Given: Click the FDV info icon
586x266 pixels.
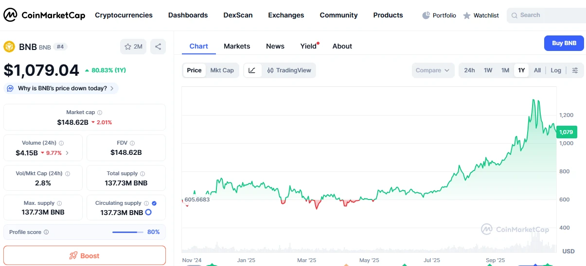Looking at the screenshot, I should point(132,143).
